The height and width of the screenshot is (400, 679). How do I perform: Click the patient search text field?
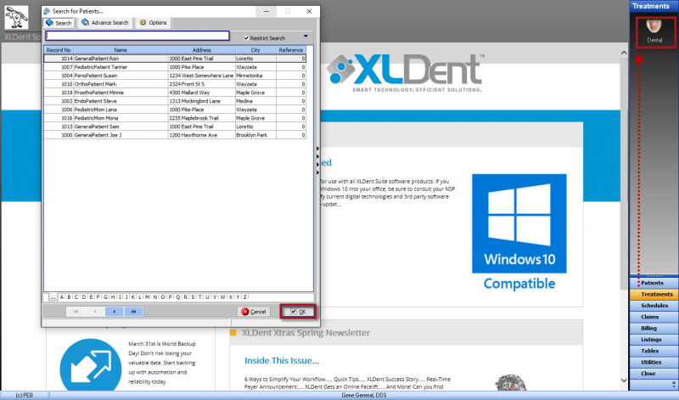tap(137, 36)
